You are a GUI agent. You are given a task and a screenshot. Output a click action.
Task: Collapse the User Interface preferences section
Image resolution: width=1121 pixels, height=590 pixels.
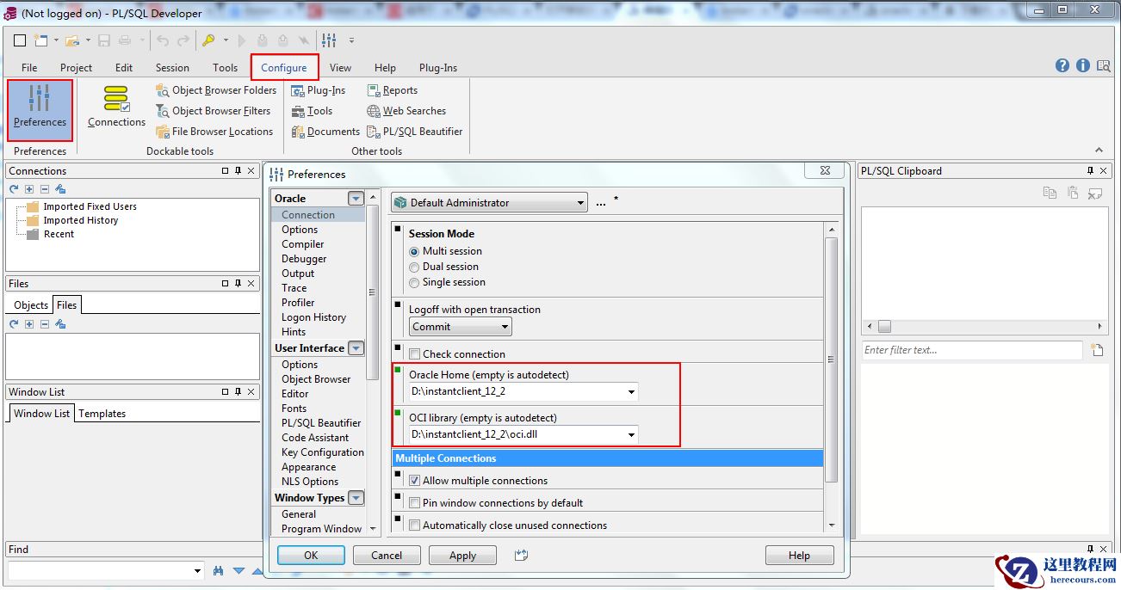click(x=356, y=348)
